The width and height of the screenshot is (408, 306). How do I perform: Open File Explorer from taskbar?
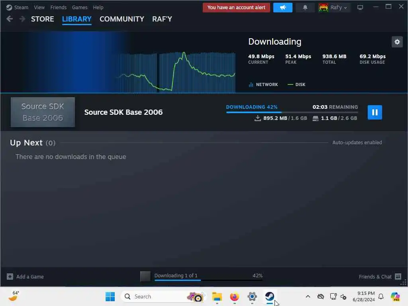[x=217, y=296]
